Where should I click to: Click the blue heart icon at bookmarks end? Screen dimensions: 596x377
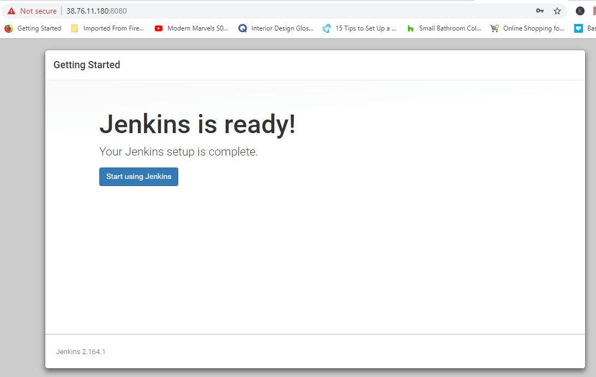pyautogui.click(x=579, y=28)
